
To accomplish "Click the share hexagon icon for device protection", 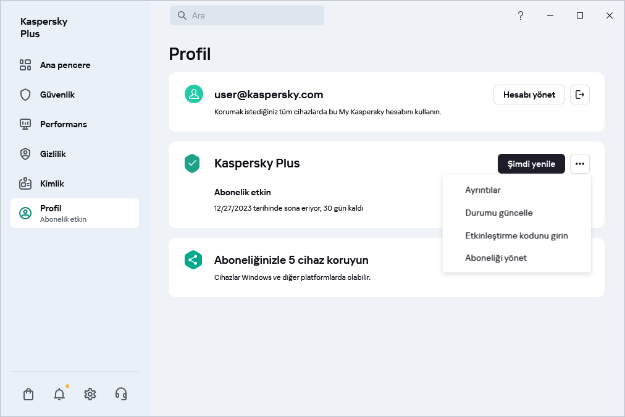I will 193,259.
